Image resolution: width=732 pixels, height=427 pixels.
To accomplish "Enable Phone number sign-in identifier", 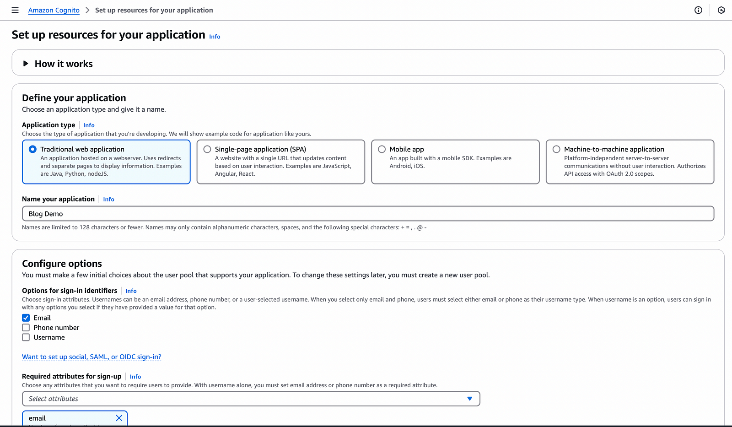I will [26, 328].
